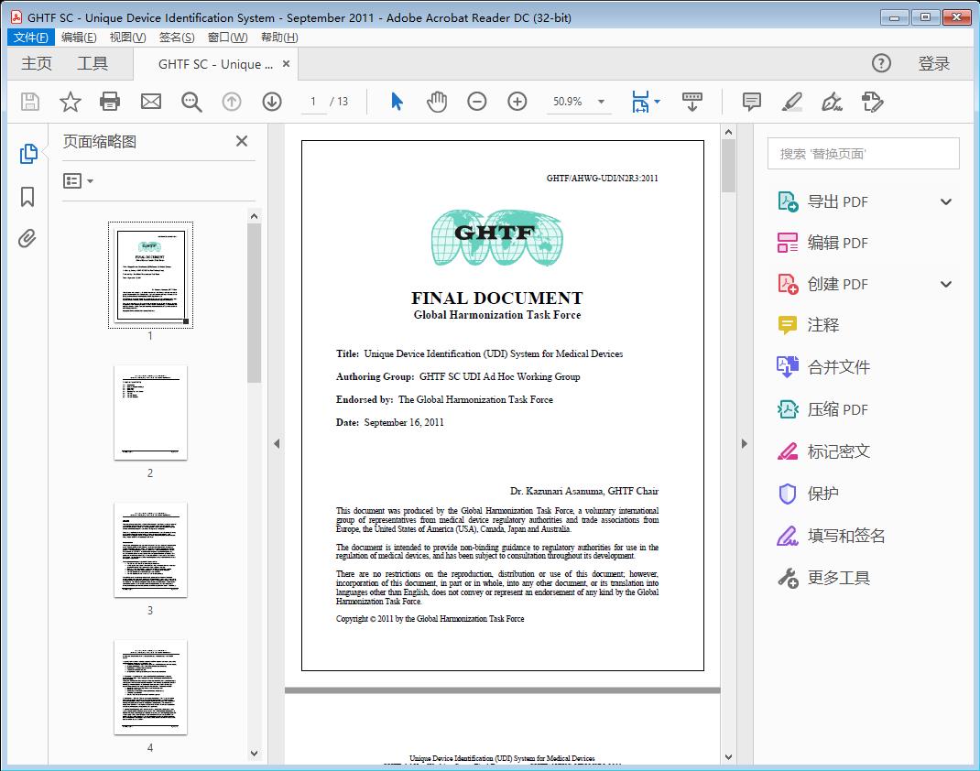980x771 pixels.
Task: Toggle the page thumbnails sidebar panel
Action: point(27,153)
